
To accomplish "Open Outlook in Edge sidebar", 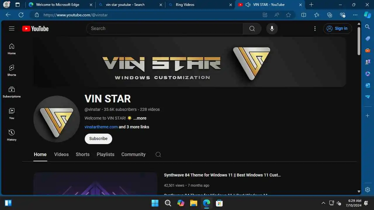I will [x=368, y=85].
